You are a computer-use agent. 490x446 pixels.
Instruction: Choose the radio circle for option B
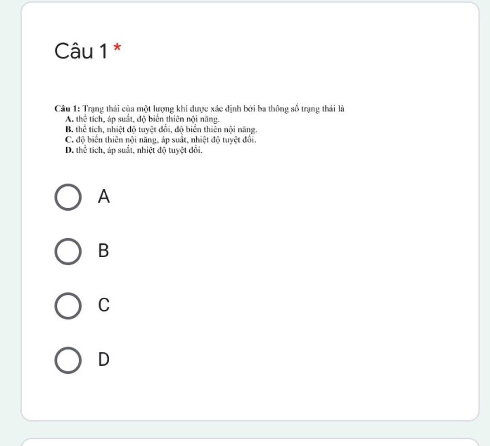coord(68,251)
